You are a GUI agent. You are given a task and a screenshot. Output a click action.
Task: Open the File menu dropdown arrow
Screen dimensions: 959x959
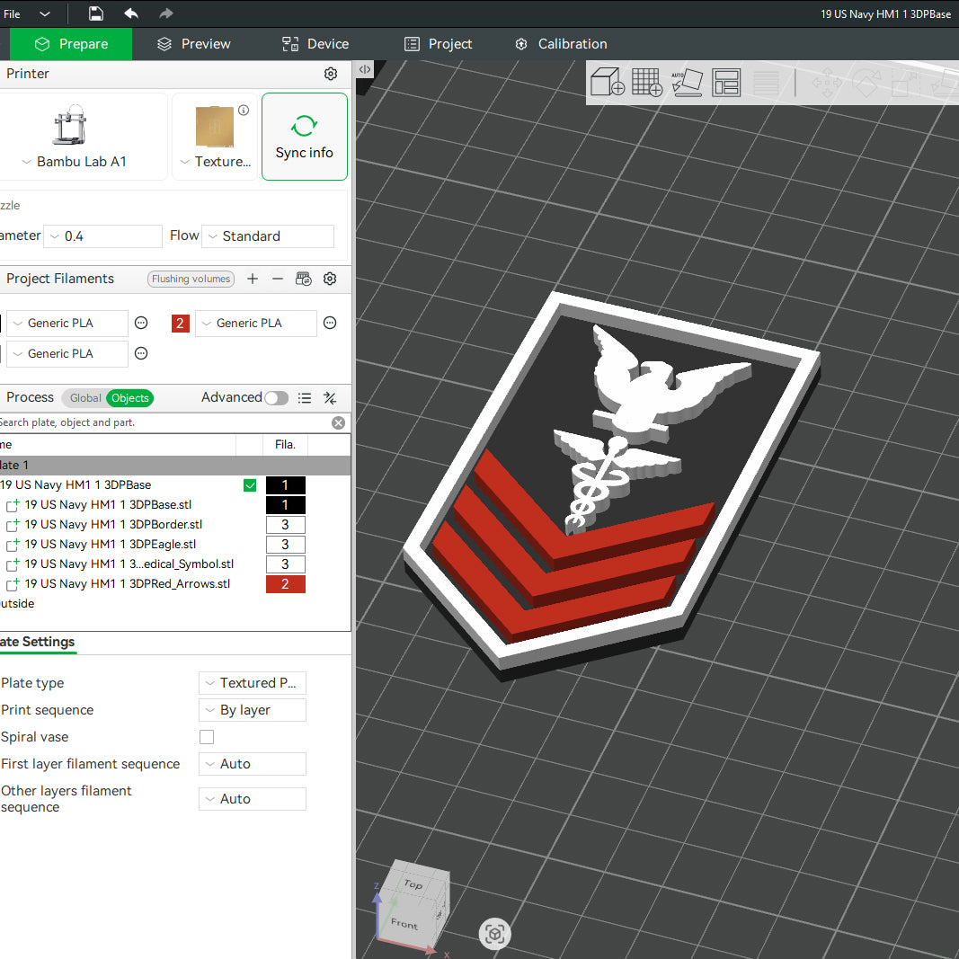45,13
